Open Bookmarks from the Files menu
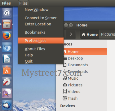115x111 pixels. [x=41, y=32]
